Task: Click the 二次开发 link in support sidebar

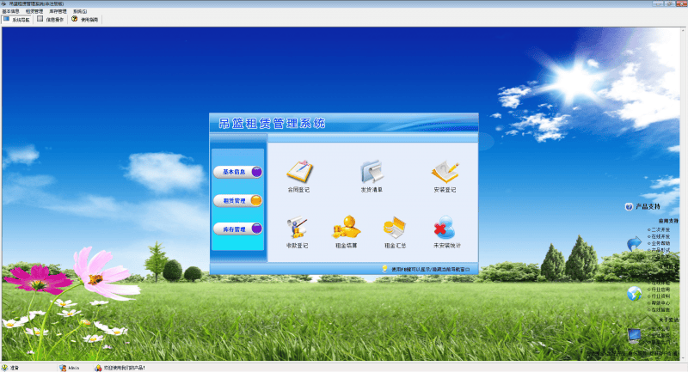Action: click(x=659, y=230)
